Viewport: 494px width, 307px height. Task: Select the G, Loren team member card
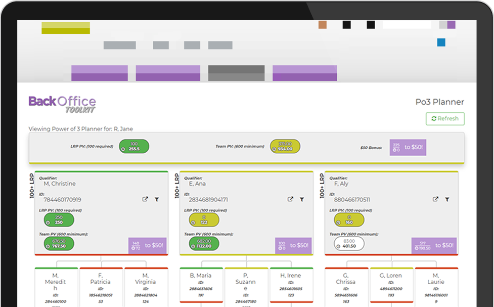392,286
